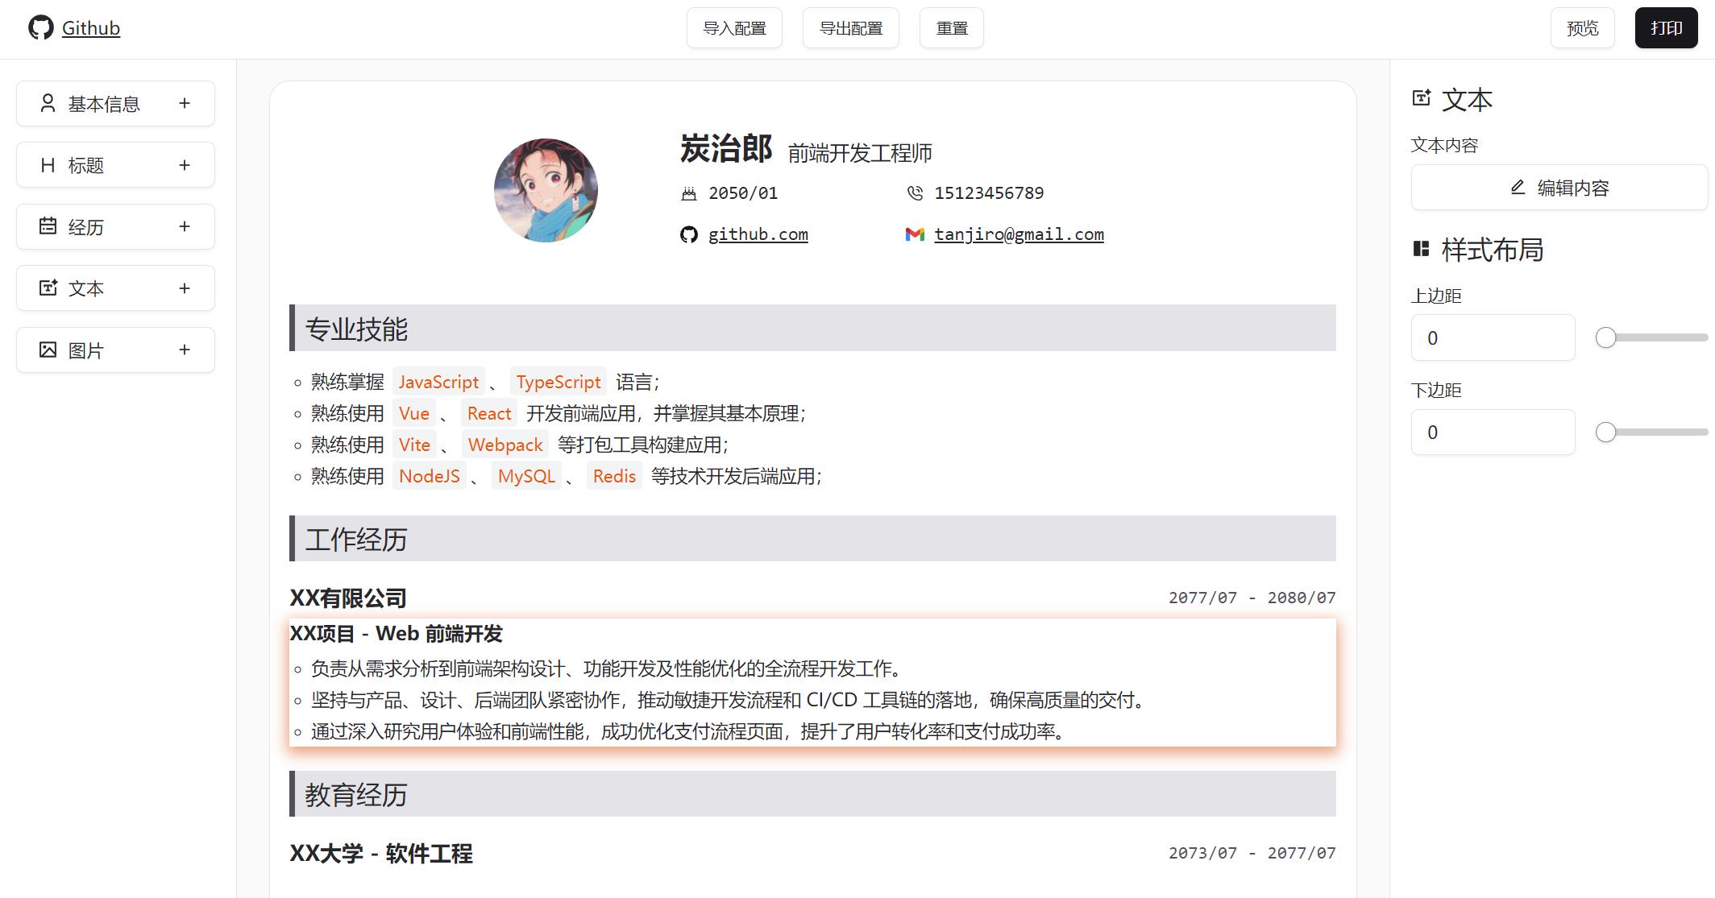Add a 标题 block with plus icon

tap(185, 165)
